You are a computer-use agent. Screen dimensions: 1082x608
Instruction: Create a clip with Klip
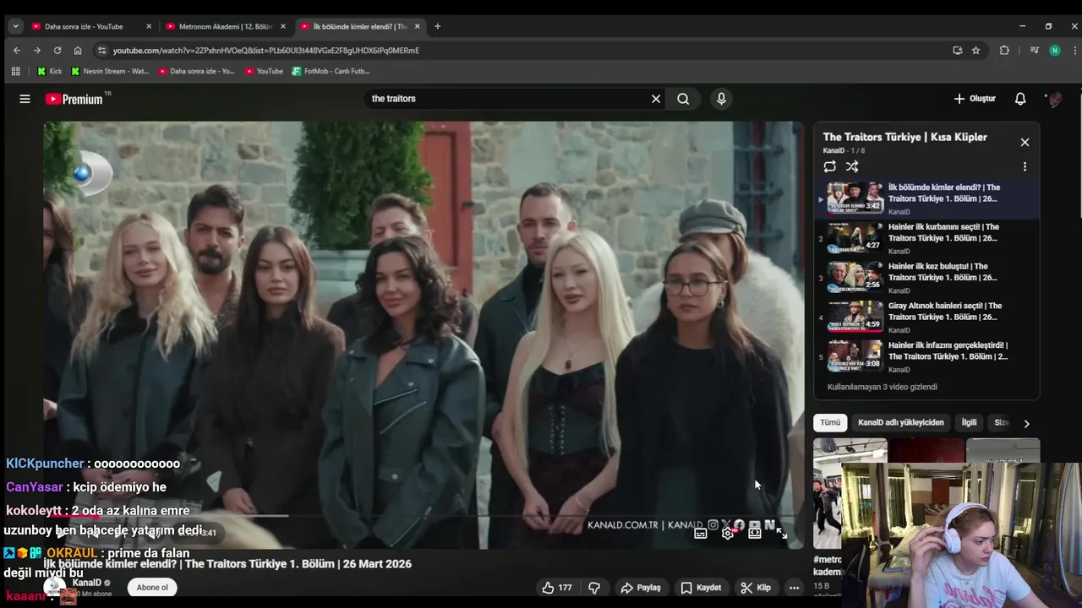click(755, 588)
